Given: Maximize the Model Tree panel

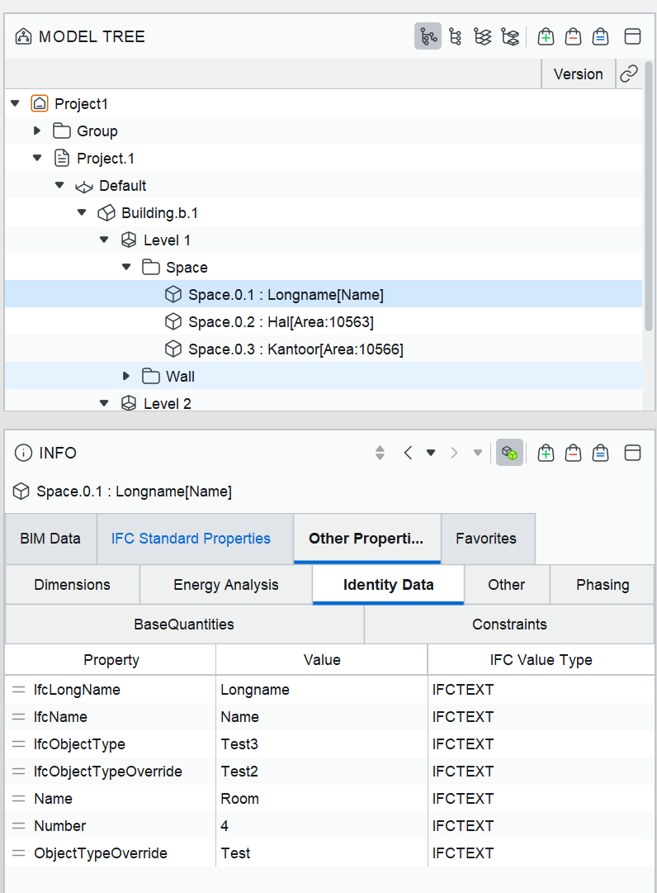Looking at the screenshot, I should pyautogui.click(x=632, y=37).
